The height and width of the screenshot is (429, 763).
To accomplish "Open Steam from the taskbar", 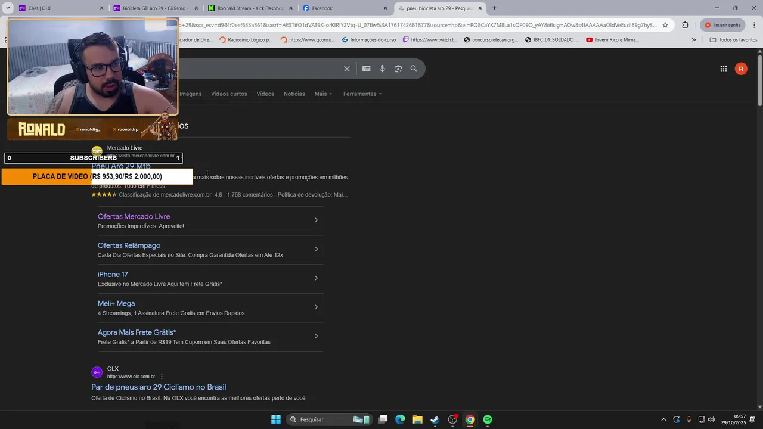I will coord(435,419).
